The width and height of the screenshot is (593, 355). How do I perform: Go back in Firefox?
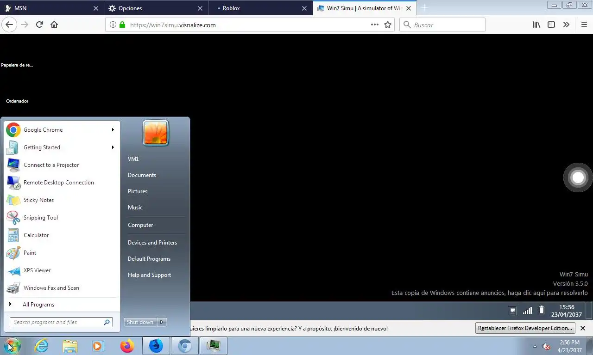(x=9, y=25)
